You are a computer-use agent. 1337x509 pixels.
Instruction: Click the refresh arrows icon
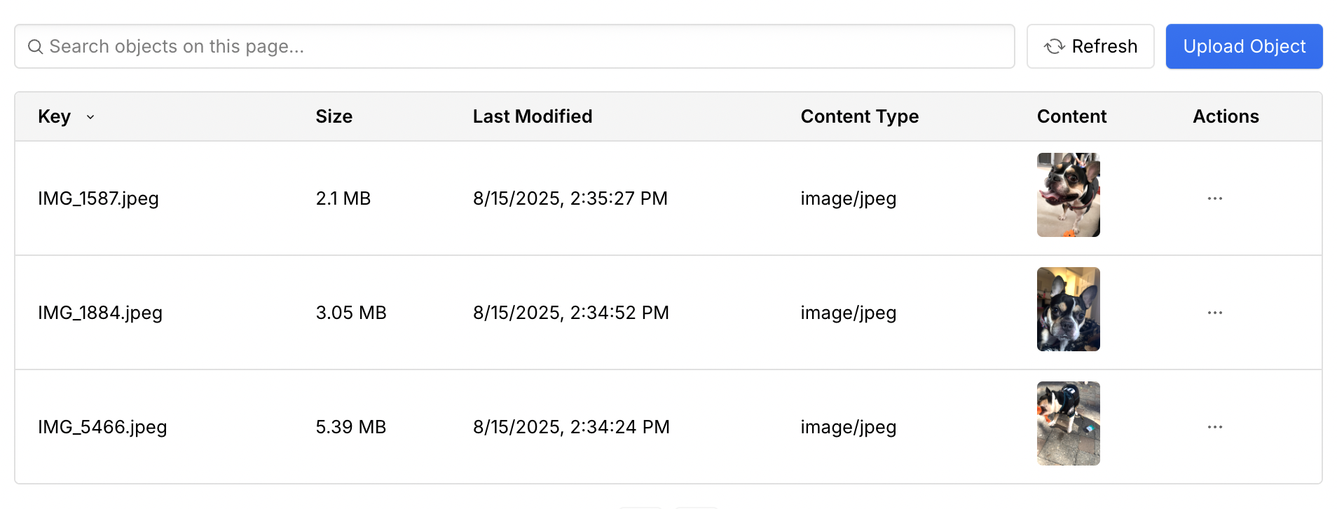point(1053,46)
